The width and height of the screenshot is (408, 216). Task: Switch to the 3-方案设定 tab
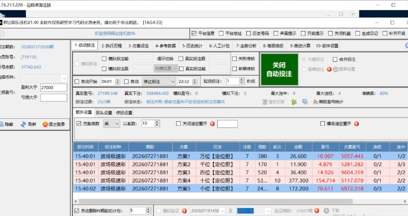click(138, 46)
